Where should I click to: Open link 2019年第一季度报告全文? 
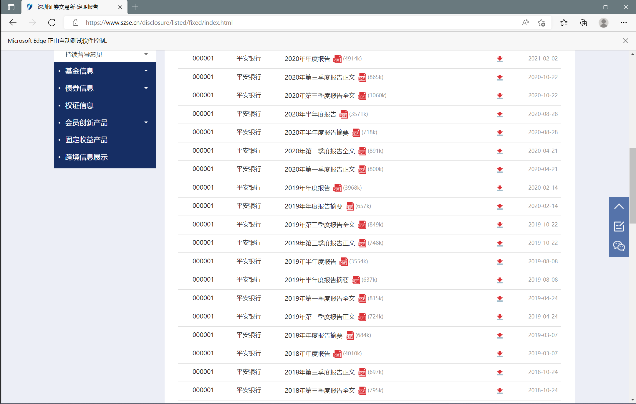pos(320,299)
